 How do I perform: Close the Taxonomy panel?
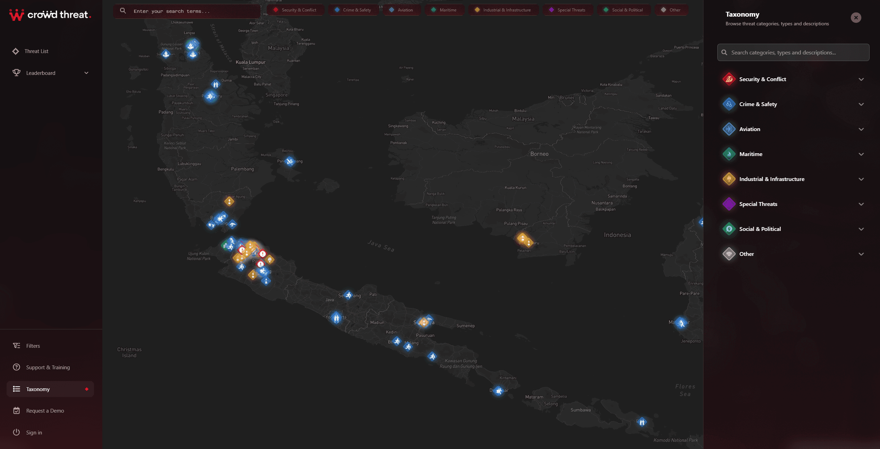856,18
